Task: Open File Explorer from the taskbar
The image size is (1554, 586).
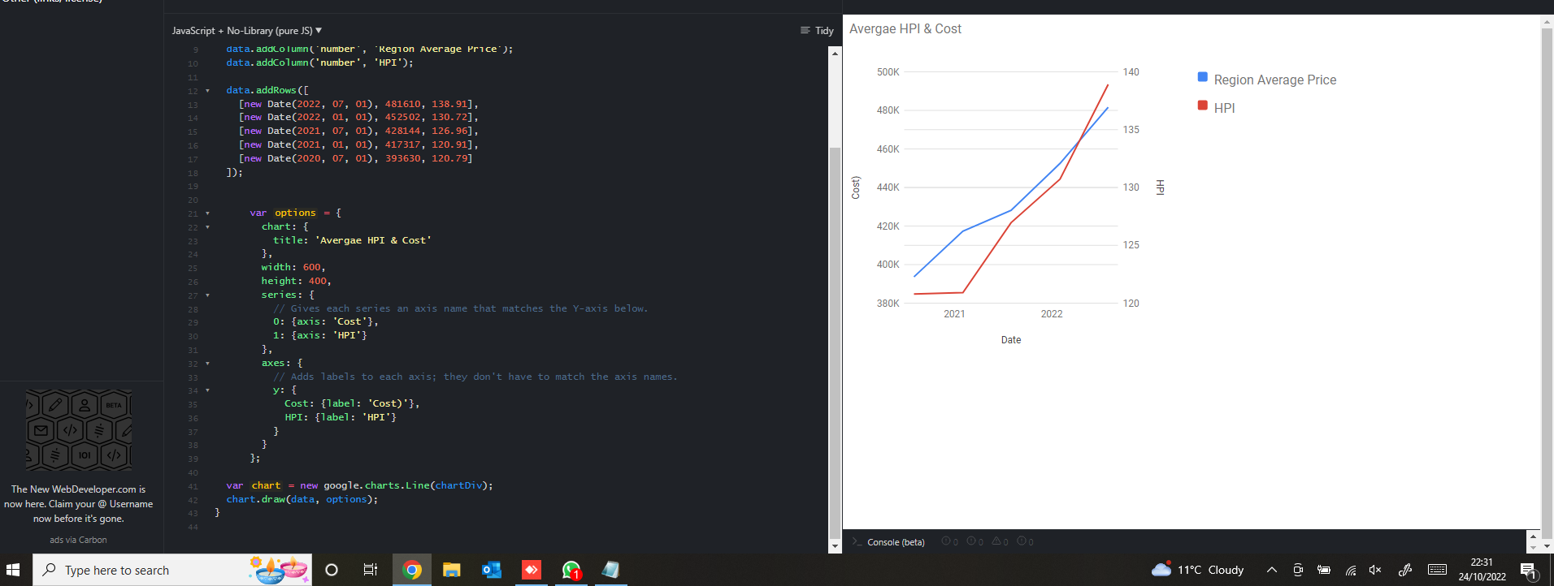Action: pyautogui.click(x=451, y=570)
